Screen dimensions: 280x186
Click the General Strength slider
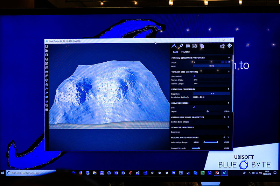pyautogui.click(x=196, y=148)
